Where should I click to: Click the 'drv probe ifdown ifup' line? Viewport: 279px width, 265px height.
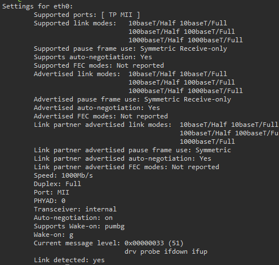[166, 251]
